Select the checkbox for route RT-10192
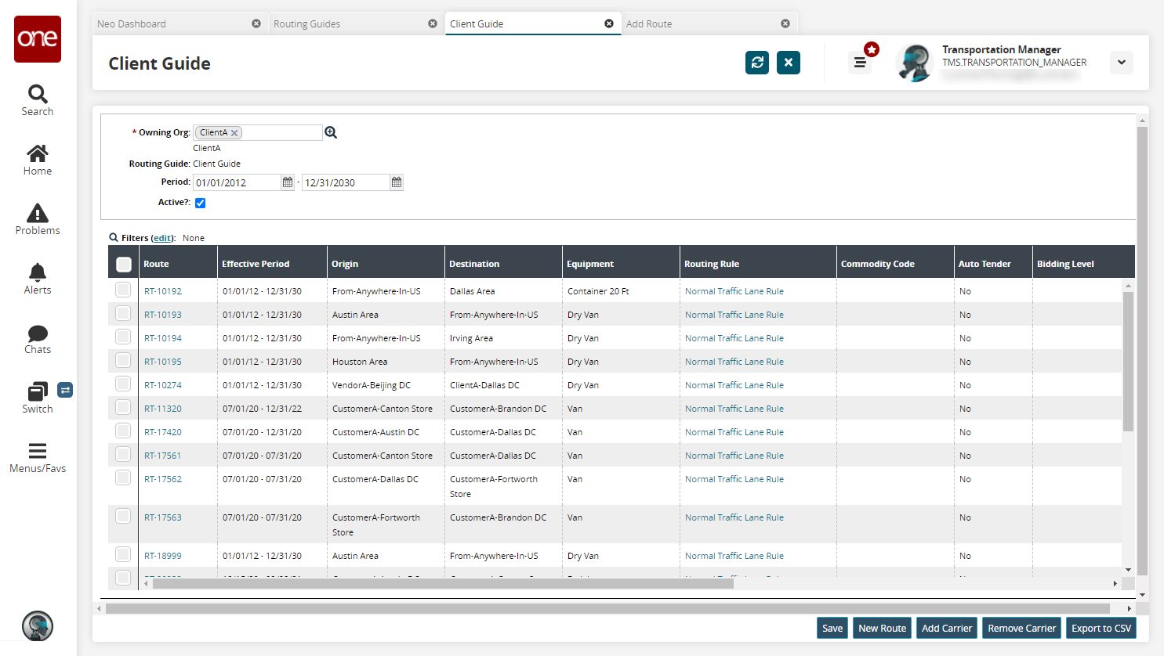This screenshot has width=1164, height=656. [x=123, y=290]
